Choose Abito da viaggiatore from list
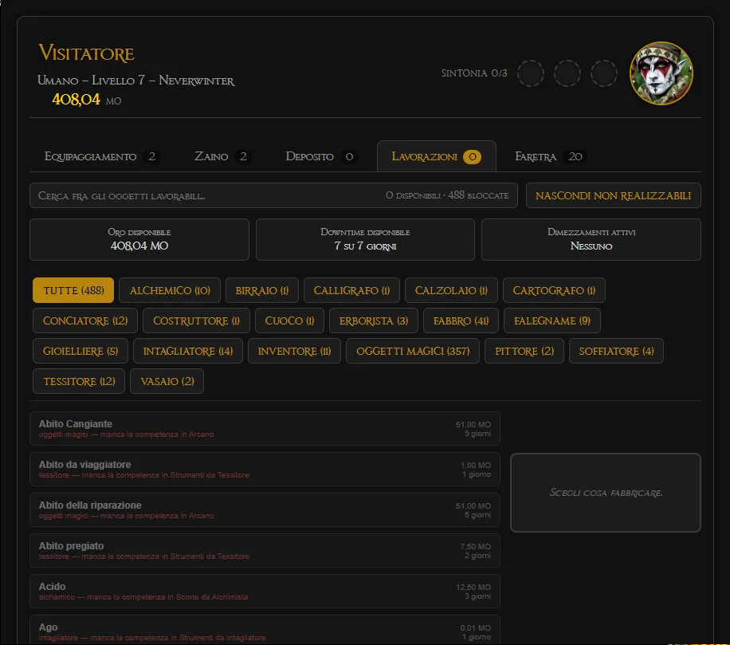 (x=265, y=469)
